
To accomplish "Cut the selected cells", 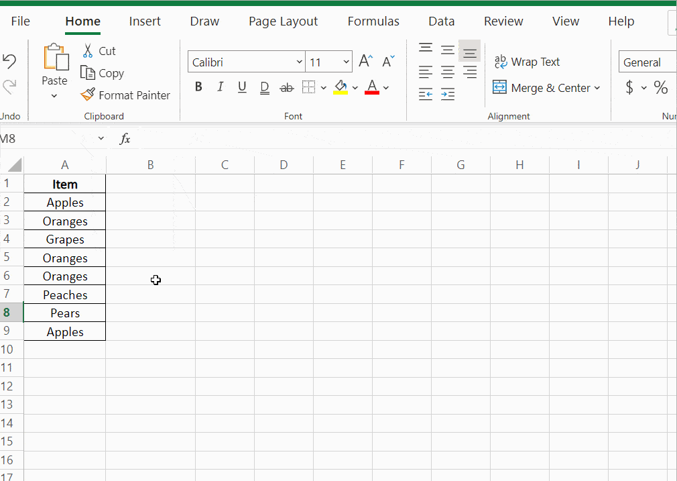I will (x=99, y=50).
